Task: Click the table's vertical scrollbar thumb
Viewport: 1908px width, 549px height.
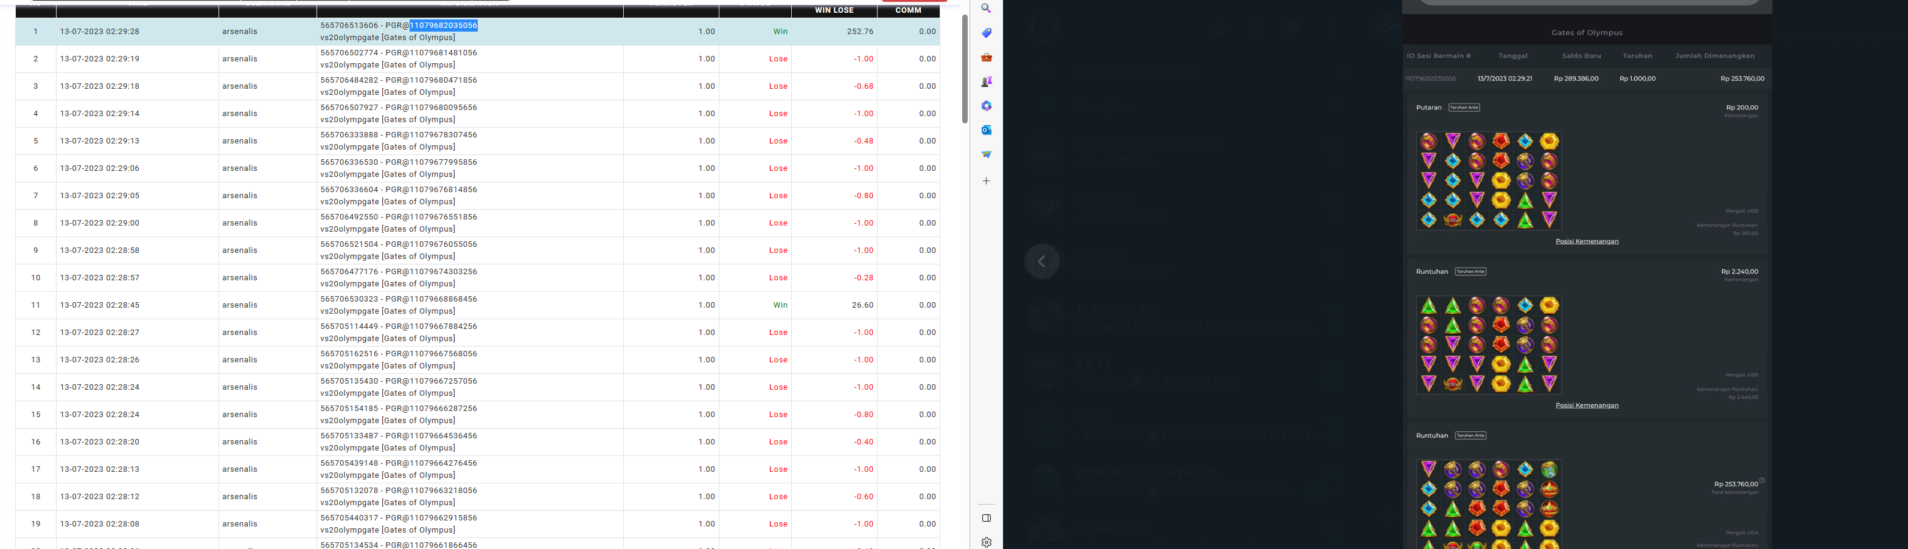Action: point(965,69)
